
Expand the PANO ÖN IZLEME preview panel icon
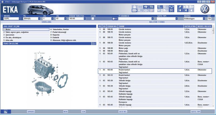tap(94, 44)
